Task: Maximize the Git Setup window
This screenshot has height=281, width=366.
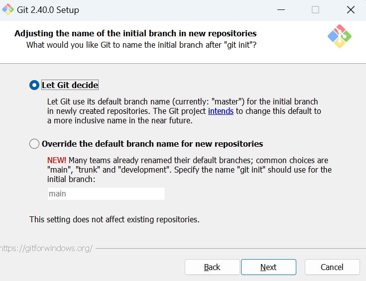Action: (315, 10)
